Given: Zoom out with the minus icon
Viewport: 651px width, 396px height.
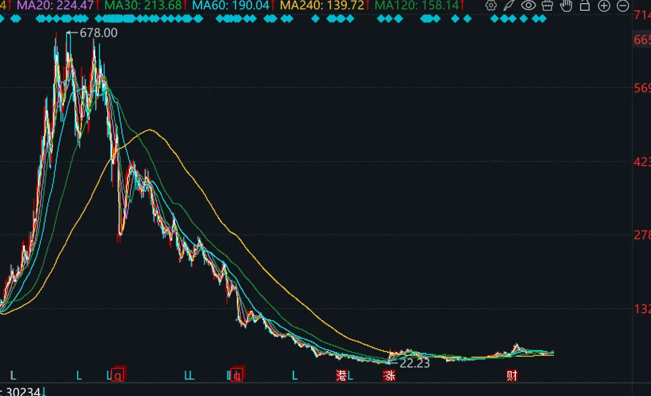Looking at the screenshot, I should (x=623, y=6).
